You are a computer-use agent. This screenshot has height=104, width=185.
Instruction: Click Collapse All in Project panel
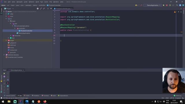click(x=44, y=9)
